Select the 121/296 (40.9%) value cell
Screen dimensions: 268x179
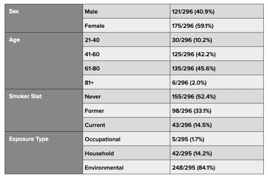point(217,11)
